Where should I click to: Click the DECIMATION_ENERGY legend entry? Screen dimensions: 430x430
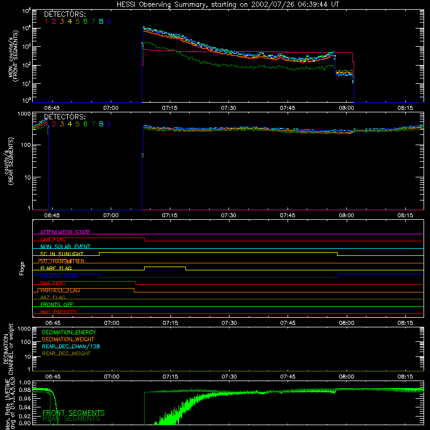point(69,332)
